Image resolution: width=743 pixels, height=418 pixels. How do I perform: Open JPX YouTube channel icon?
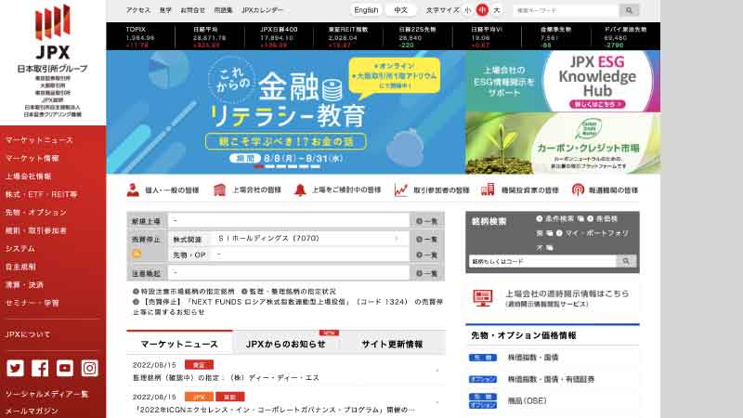coord(65,368)
